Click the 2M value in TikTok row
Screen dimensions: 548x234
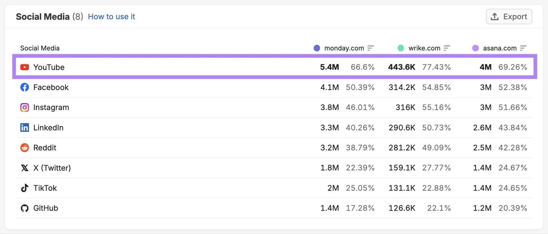pyautogui.click(x=333, y=188)
